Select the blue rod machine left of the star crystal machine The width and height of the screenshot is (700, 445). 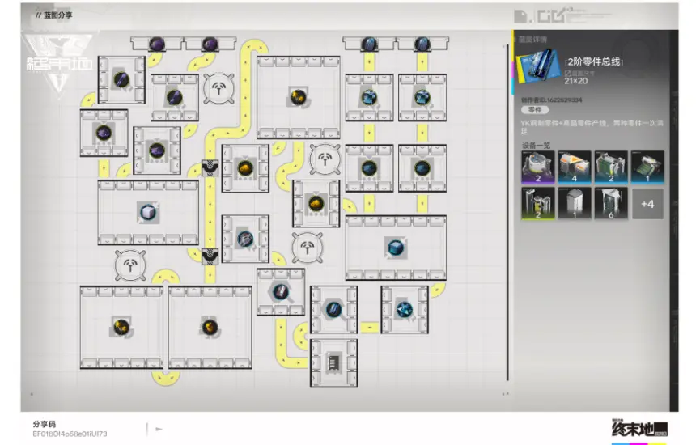[334, 310]
